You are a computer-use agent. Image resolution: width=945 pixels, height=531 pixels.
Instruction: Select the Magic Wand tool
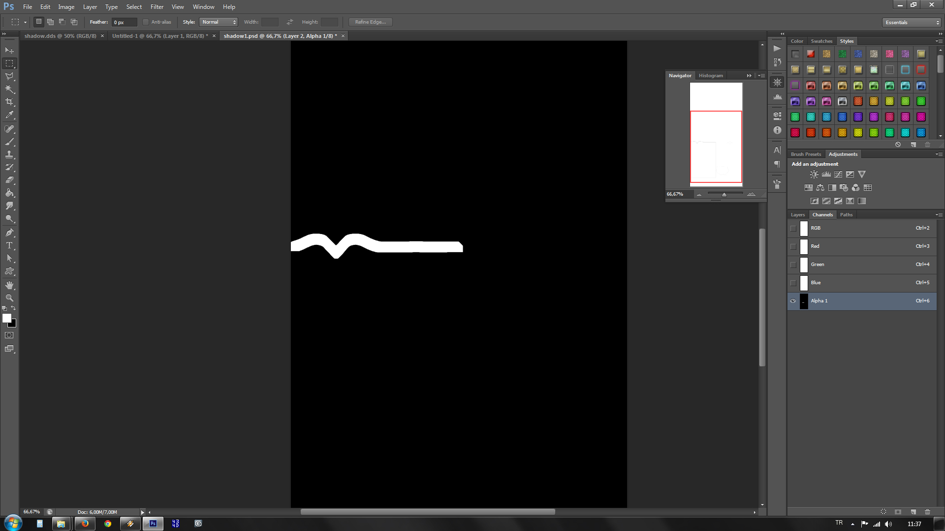click(x=9, y=89)
